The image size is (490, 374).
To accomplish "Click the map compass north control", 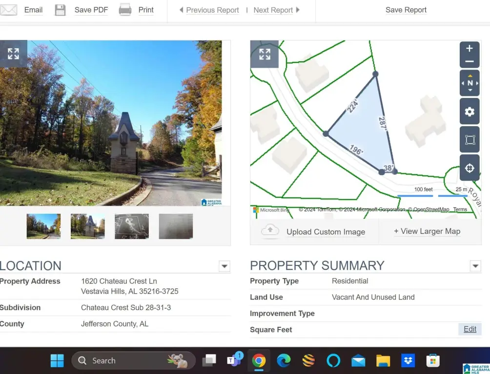I will pyautogui.click(x=470, y=83).
